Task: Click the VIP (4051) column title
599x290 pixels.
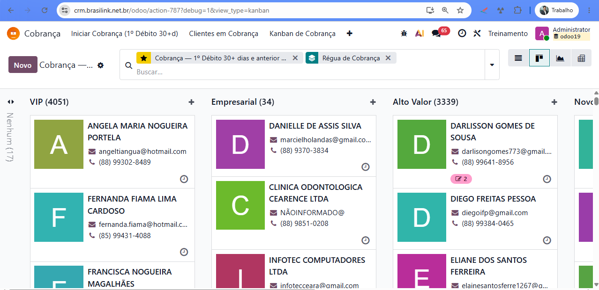Action: coord(49,102)
